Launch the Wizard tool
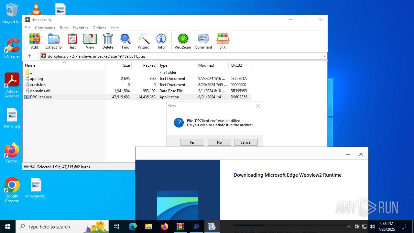Screen dimensions: 414x233 144,41
